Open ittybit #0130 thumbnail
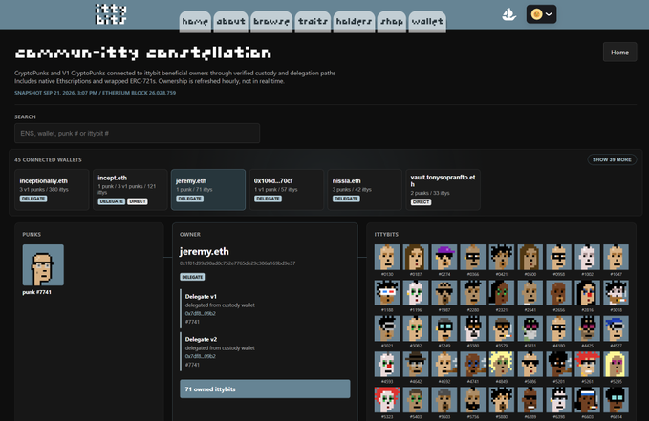The image size is (649, 421). (x=387, y=257)
